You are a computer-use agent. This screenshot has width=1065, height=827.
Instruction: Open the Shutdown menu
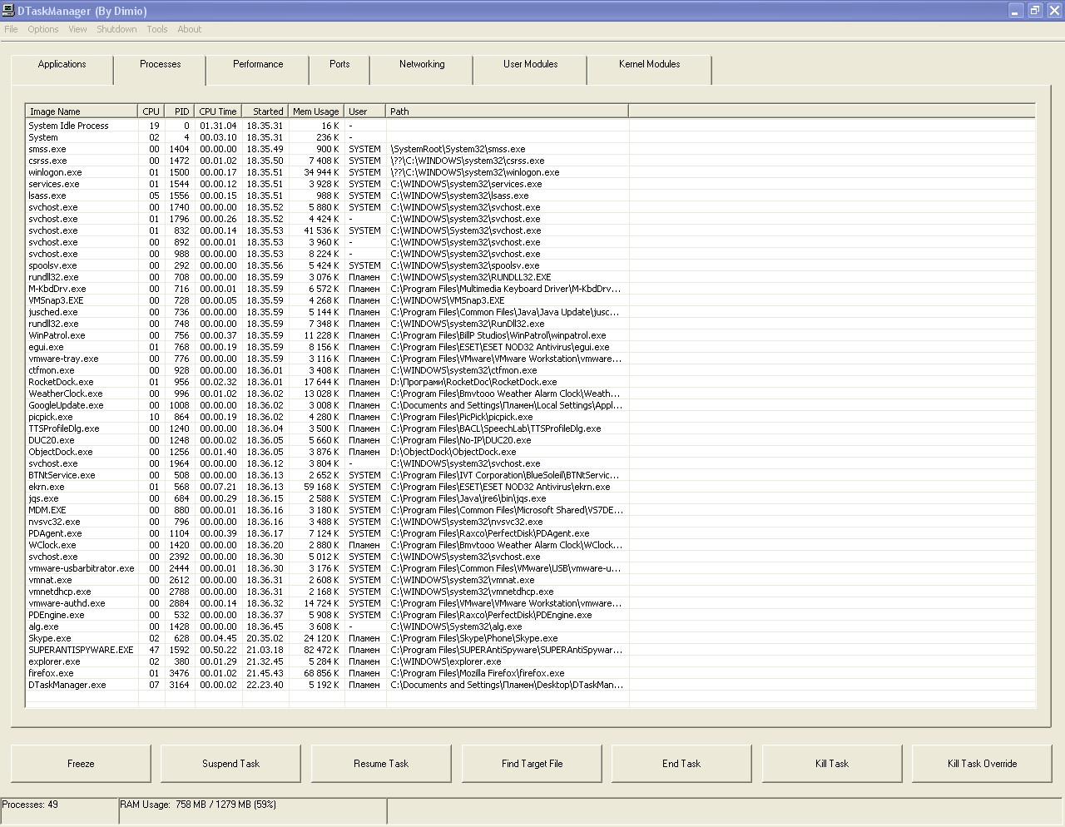coord(116,29)
